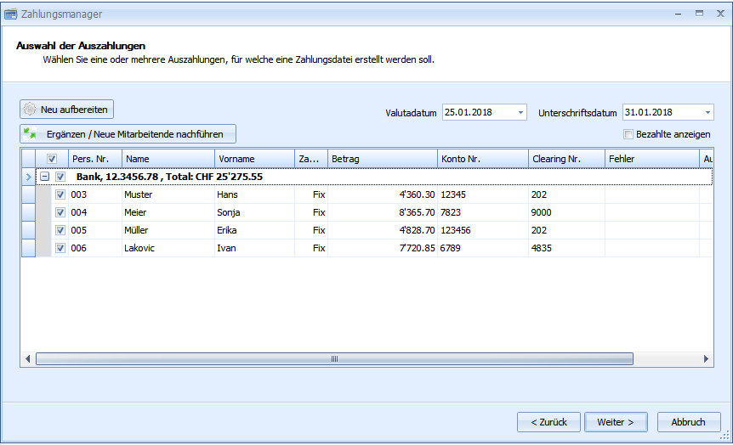Collapse the Bank group row

(45, 177)
